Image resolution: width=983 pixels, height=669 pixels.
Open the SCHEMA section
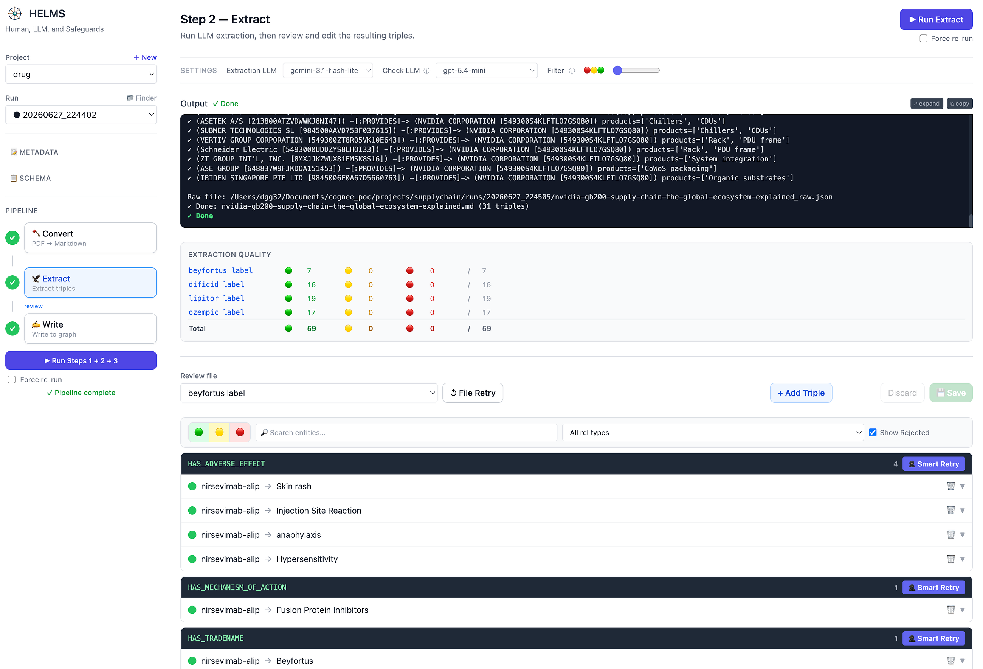point(31,178)
